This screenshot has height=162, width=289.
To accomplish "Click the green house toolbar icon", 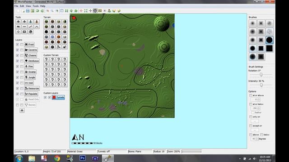I will coord(76,11).
